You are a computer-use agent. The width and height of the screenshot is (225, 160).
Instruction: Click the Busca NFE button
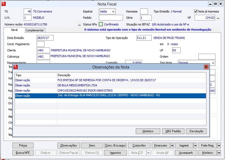23,153
